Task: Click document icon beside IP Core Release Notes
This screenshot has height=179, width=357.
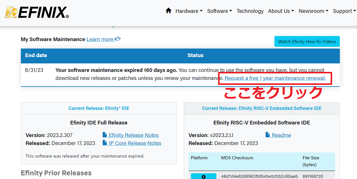Action: click(x=105, y=142)
